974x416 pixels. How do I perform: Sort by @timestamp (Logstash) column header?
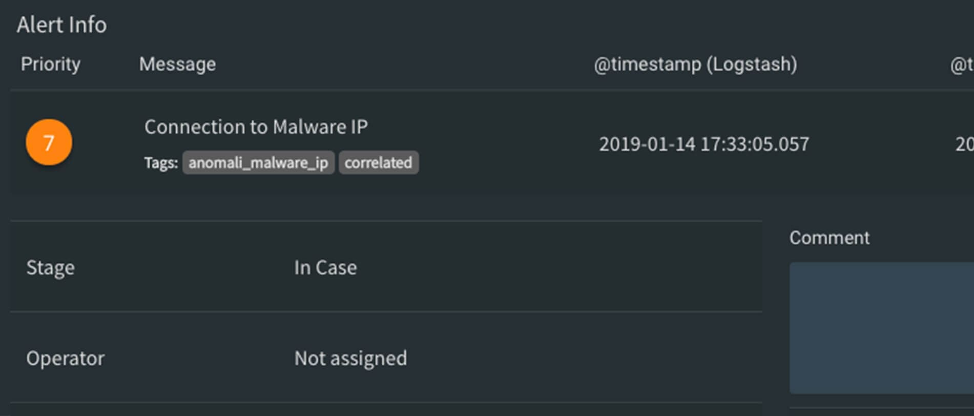tap(695, 65)
